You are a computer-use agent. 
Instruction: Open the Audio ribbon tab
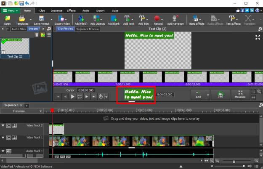point(86,11)
